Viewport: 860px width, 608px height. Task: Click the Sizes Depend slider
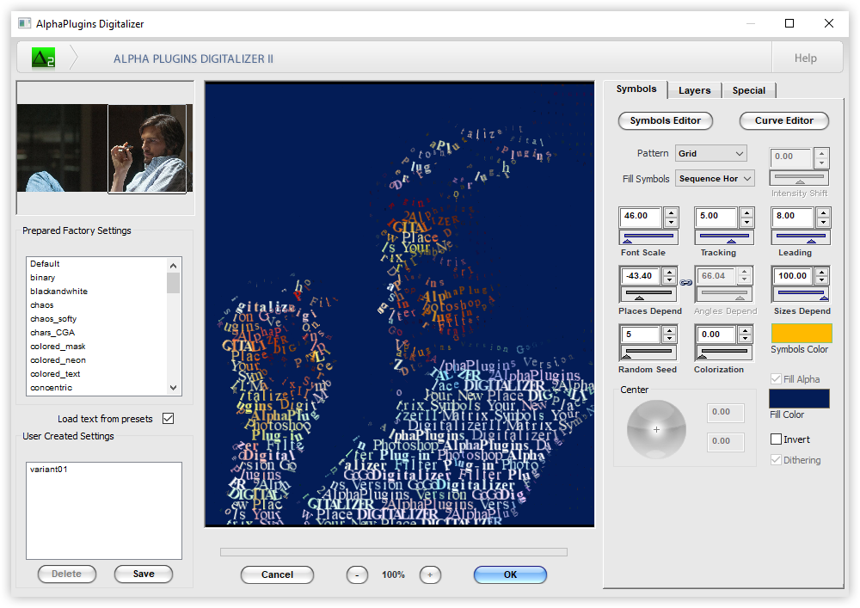tap(801, 295)
